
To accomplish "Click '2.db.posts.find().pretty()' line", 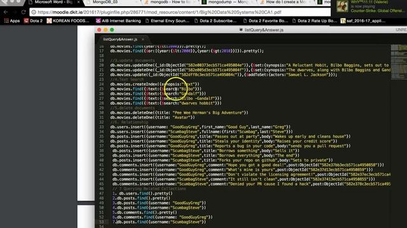I will [x=141, y=198].
